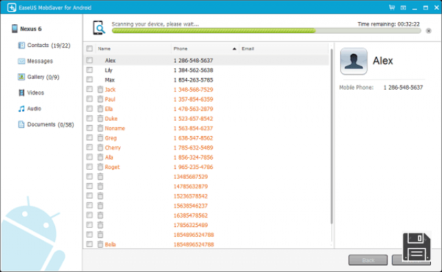442x272 pixels.
Task: Check the box for contact Jack
Action: (90, 89)
